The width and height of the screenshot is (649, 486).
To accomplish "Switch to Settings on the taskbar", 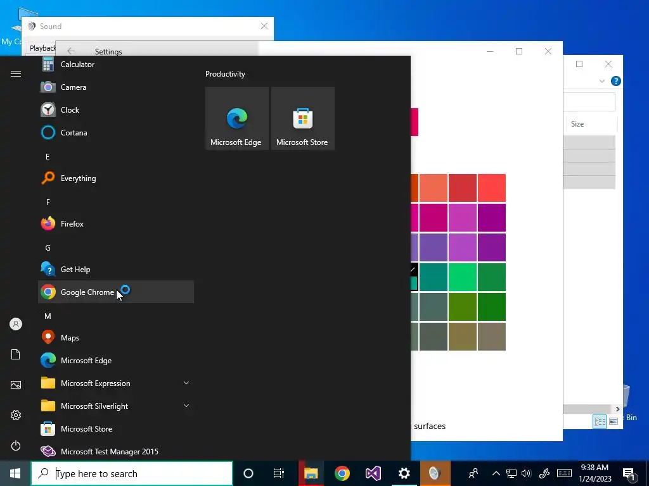I will tap(404, 473).
